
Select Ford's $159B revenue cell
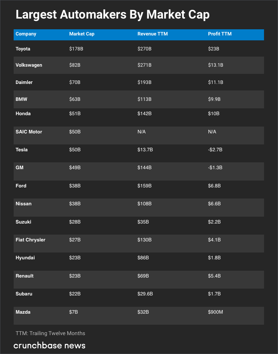pos(144,186)
